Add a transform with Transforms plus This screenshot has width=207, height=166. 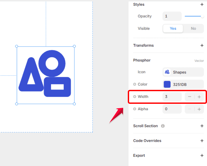(x=202, y=45)
